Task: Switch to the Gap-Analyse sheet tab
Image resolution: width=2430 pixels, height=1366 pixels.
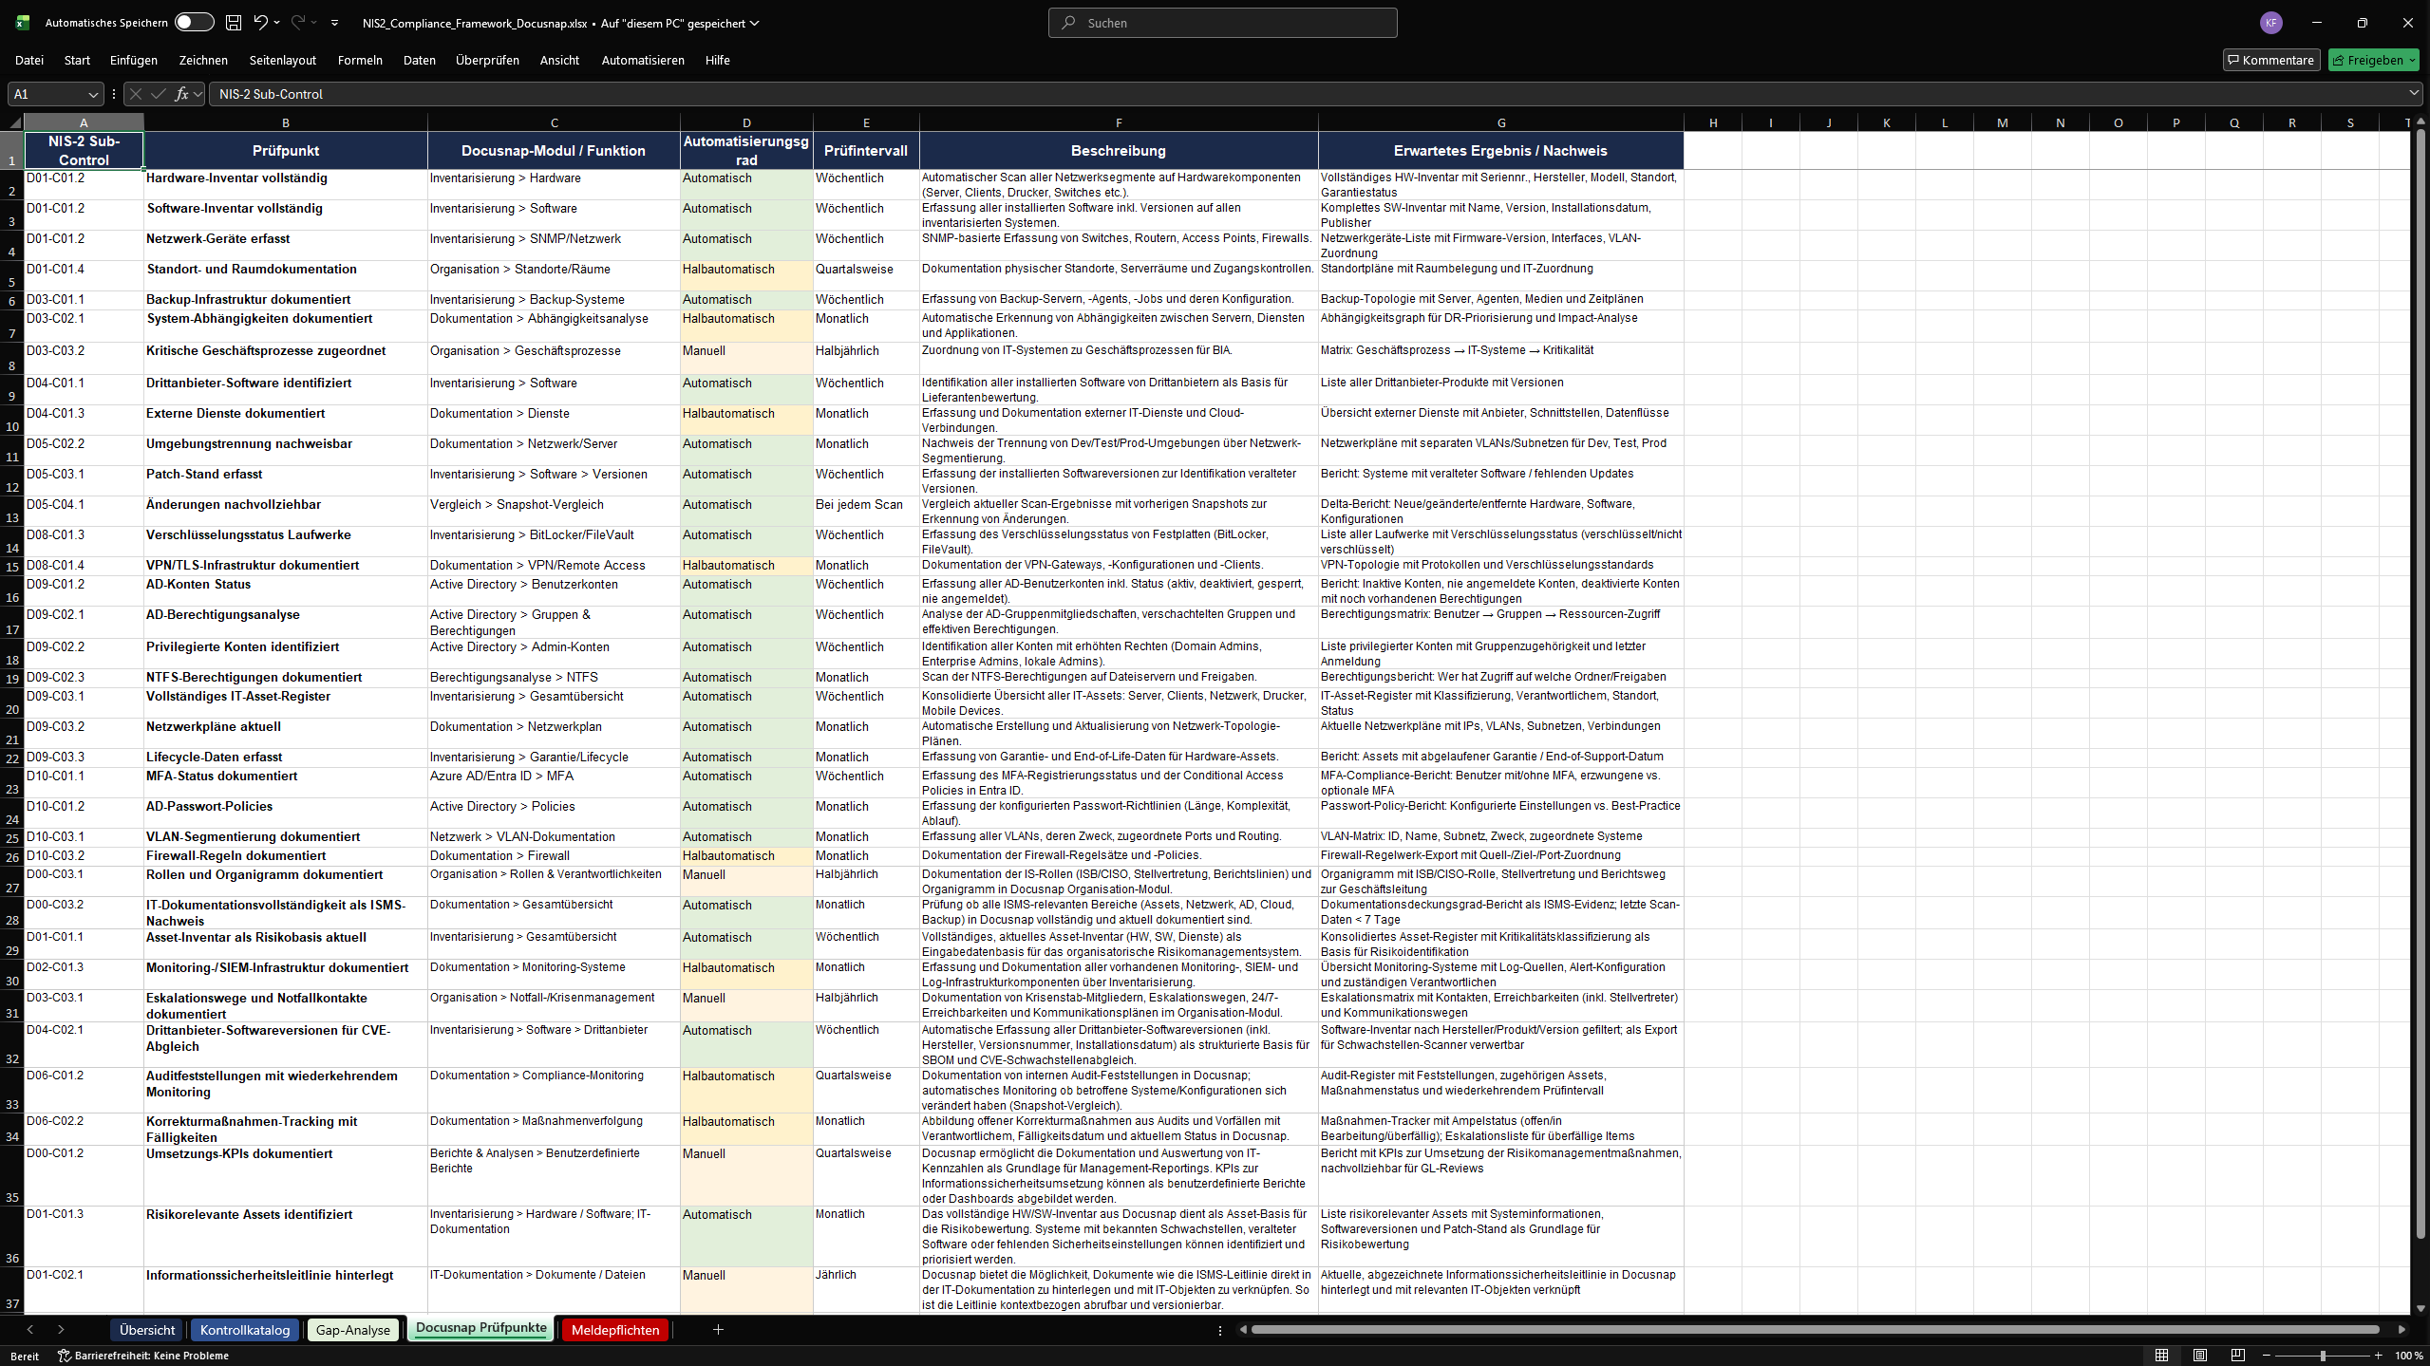Action: tap(352, 1329)
